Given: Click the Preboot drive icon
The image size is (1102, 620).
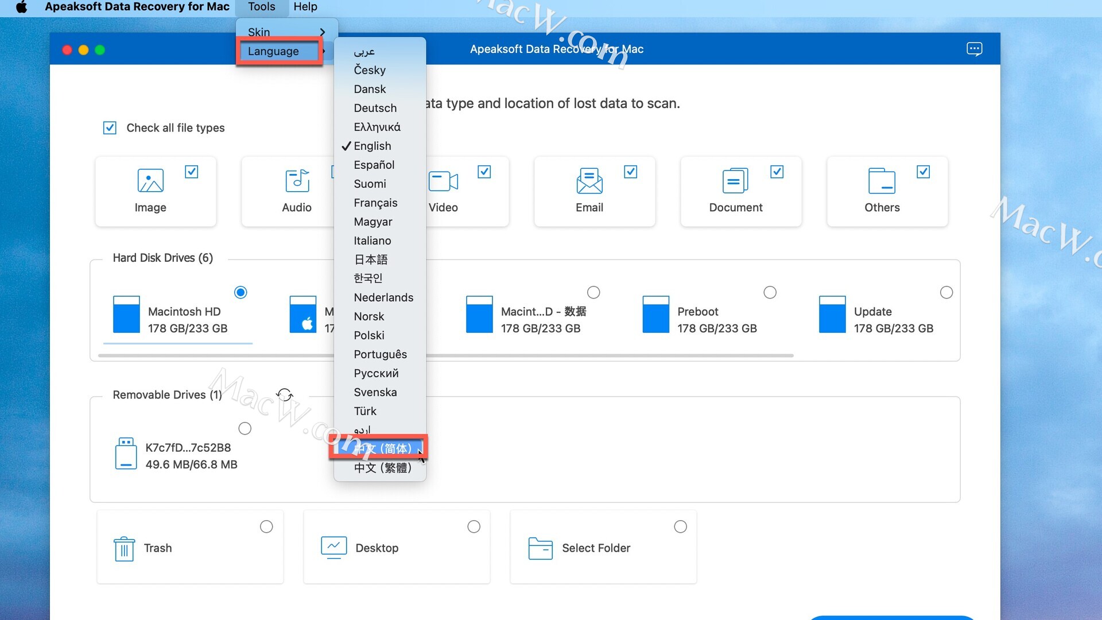Looking at the screenshot, I should 656,315.
